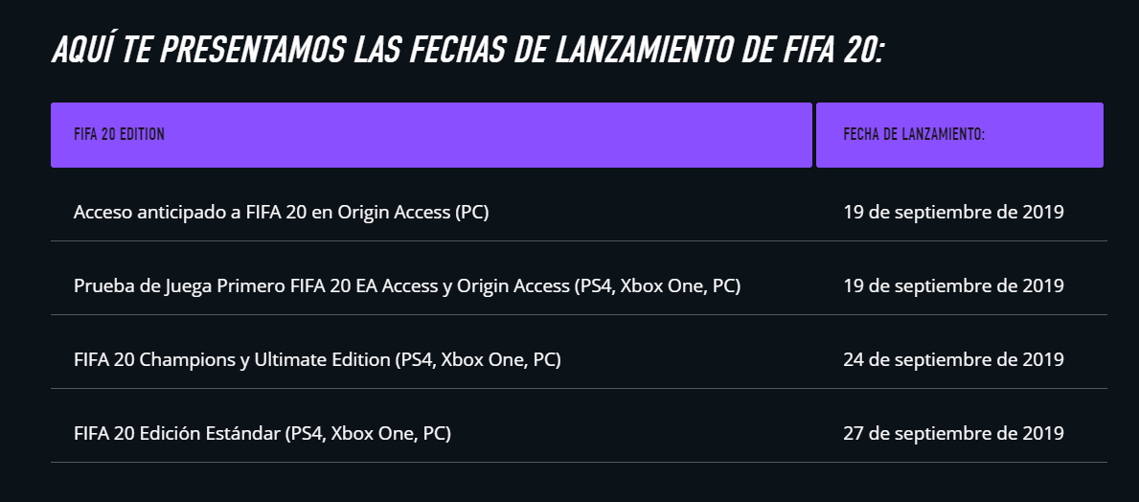Click the release date for Prueba de Juega Primero

click(953, 286)
